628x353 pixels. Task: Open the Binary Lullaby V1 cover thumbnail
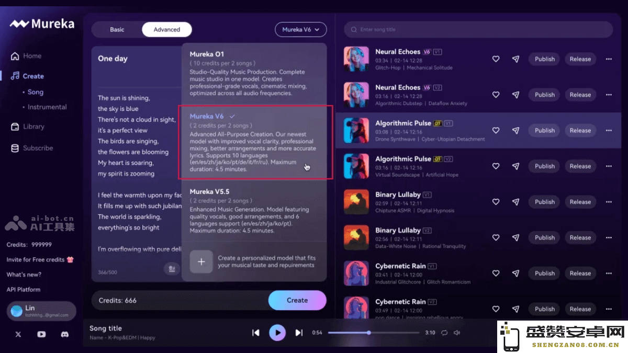coord(356,202)
